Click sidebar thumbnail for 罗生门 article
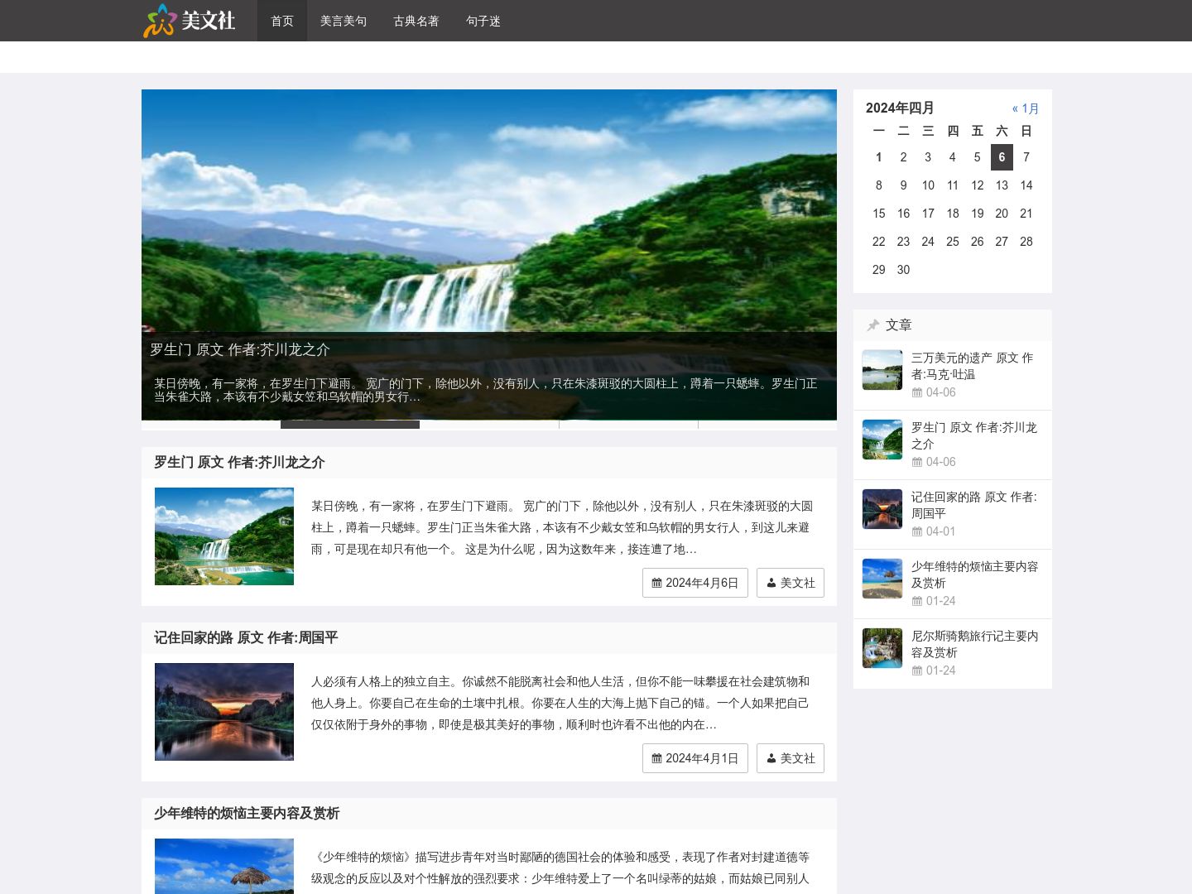 pos(882,440)
